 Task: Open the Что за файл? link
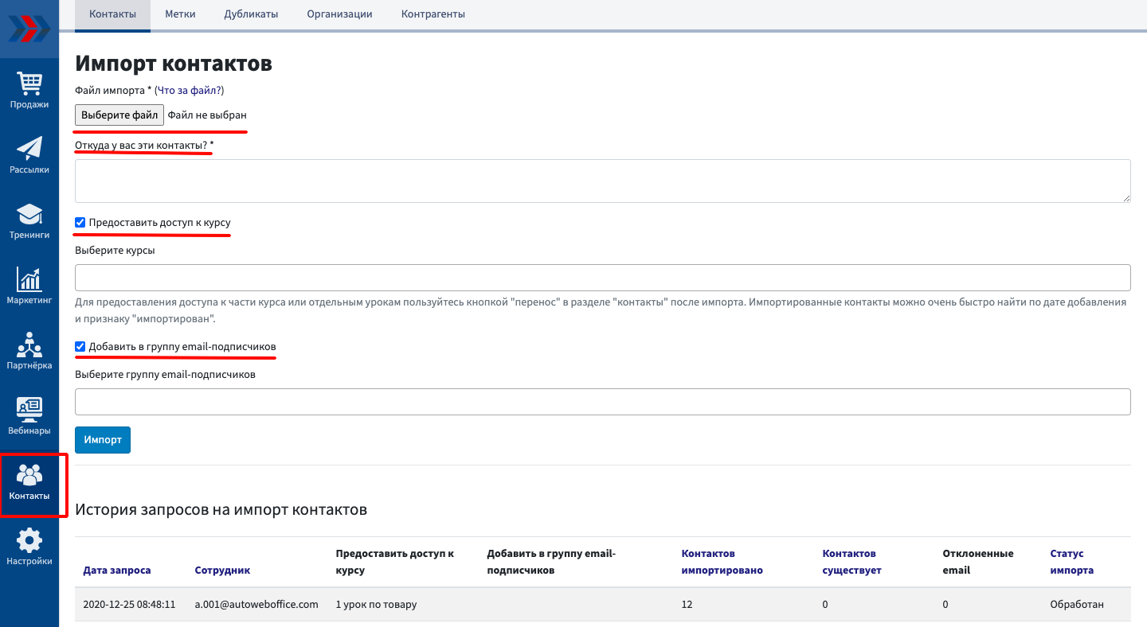click(x=189, y=91)
